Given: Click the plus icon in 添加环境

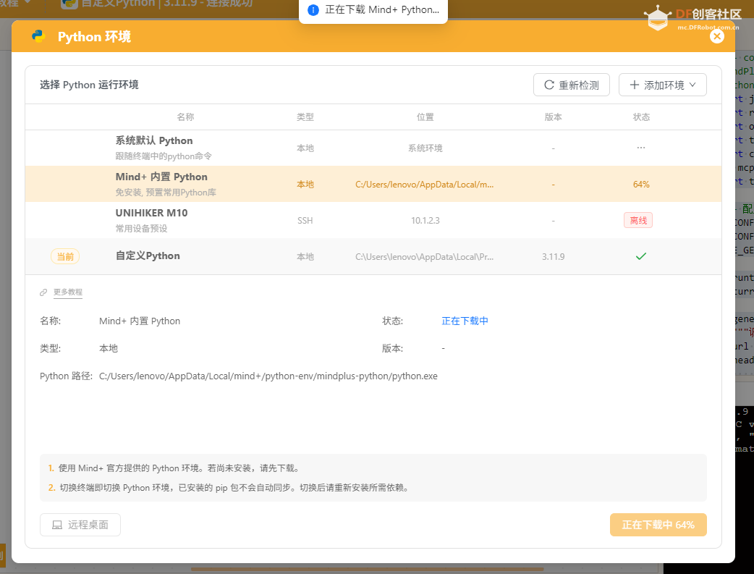Looking at the screenshot, I should [x=635, y=85].
